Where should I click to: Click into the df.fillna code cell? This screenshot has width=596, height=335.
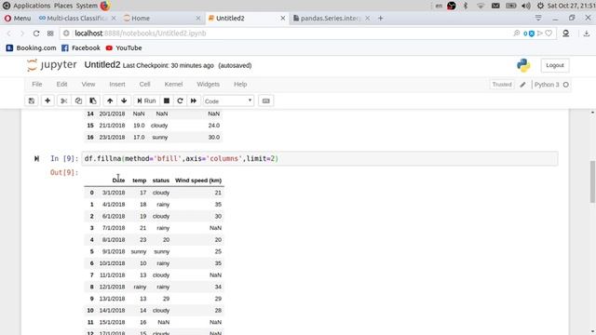[319, 159]
